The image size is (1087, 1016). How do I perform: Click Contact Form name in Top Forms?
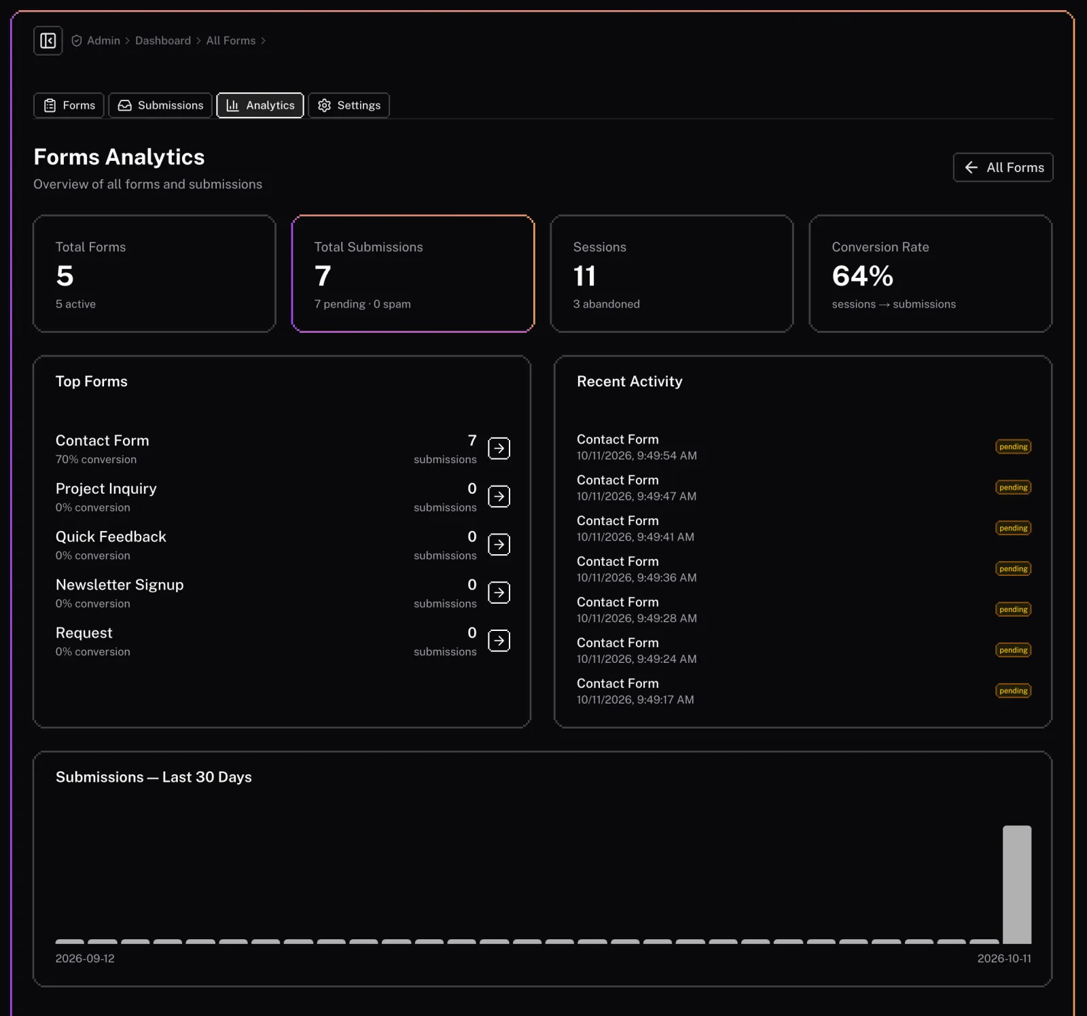[x=102, y=441]
